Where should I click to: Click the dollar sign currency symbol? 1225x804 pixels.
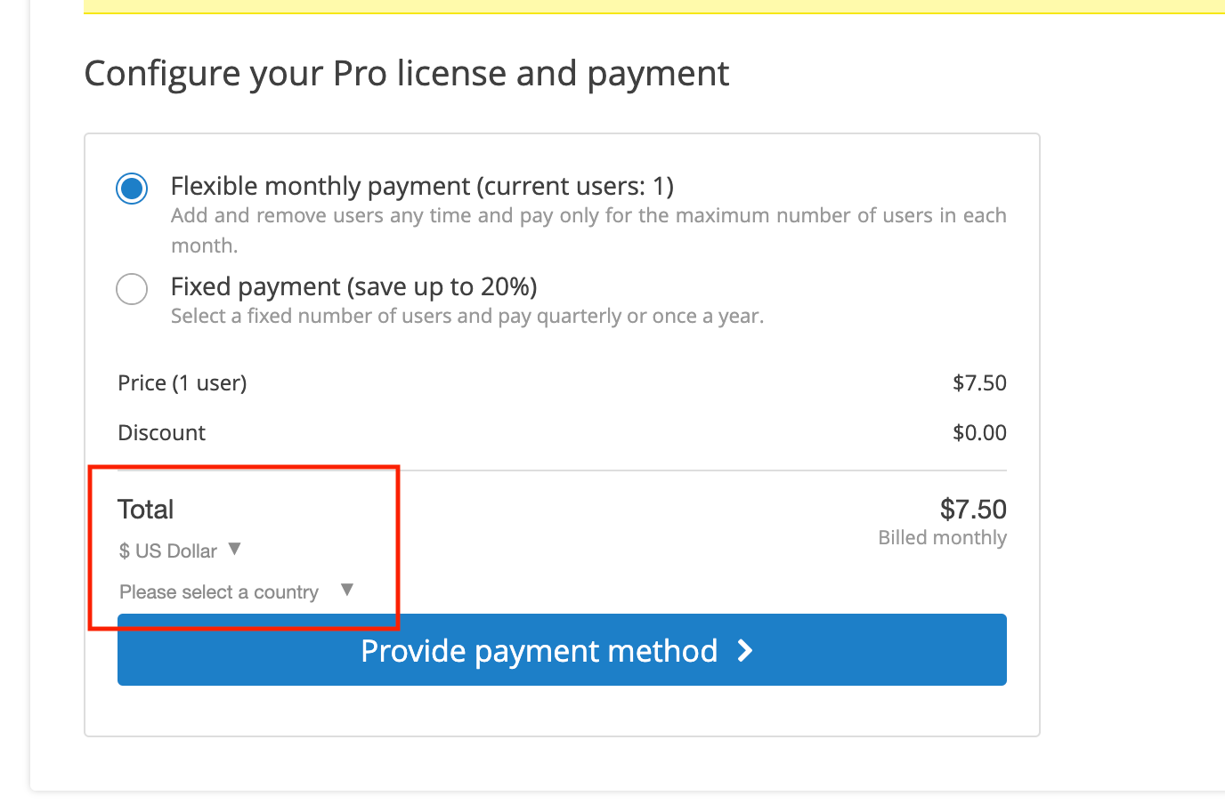(x=123, y=551)
